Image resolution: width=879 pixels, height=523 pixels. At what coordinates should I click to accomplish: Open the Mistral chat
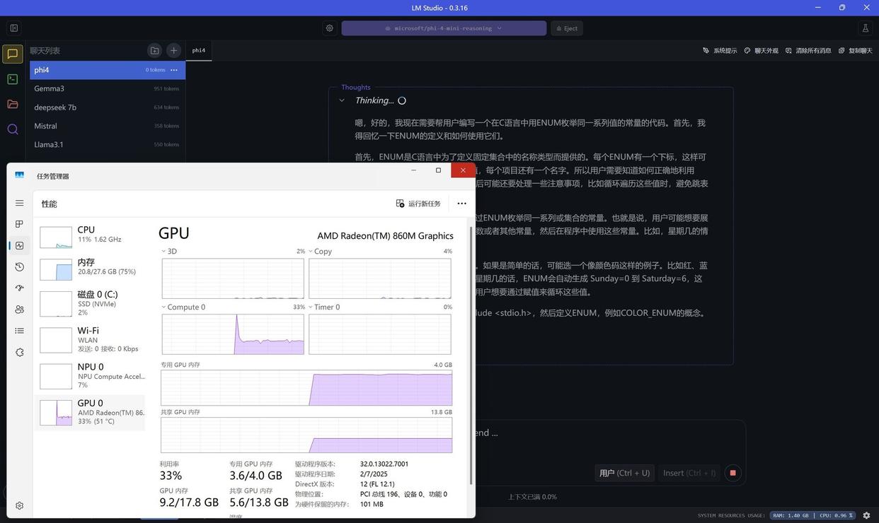108,126
